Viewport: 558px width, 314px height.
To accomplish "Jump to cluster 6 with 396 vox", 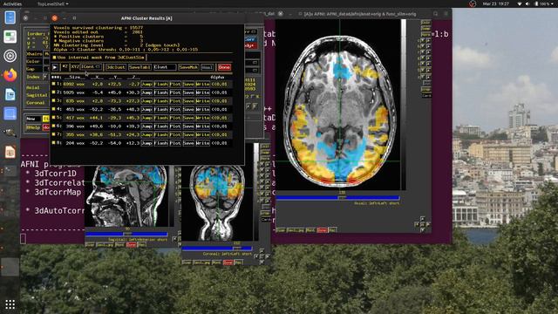I will click(x=146, y=126).
